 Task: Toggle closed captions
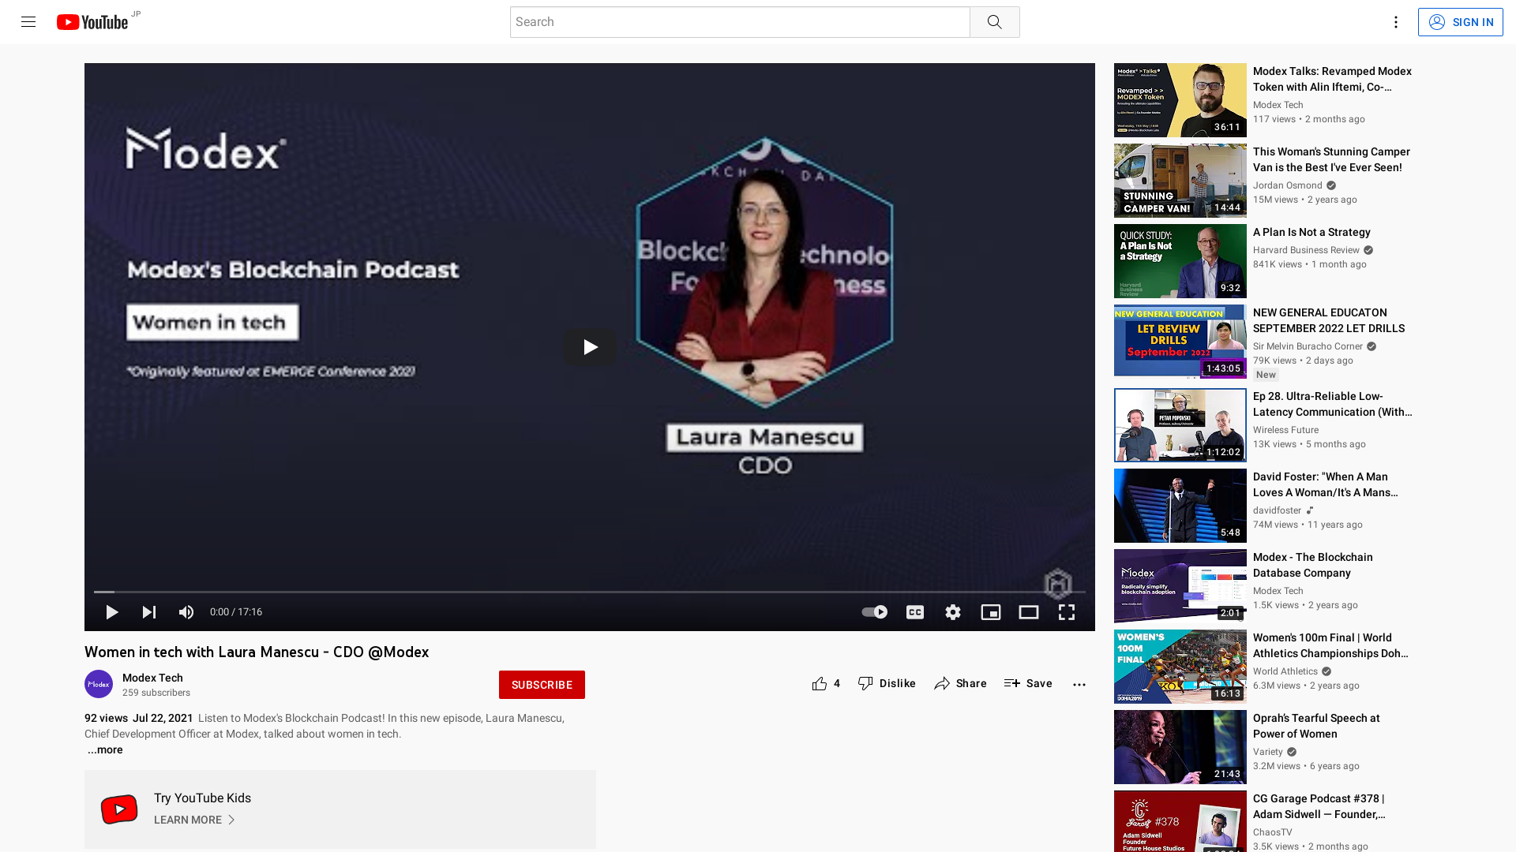coord(914,612)
